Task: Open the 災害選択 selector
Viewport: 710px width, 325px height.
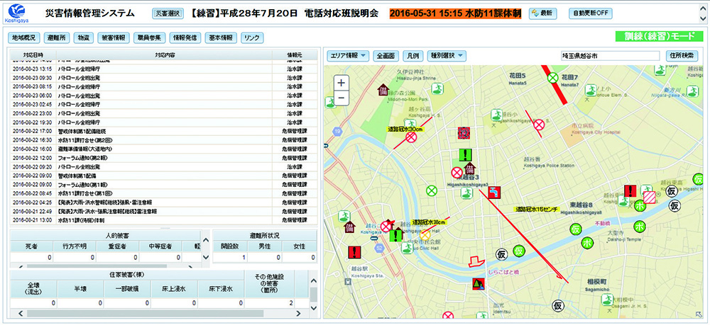Action: click(x=168, y=13)
